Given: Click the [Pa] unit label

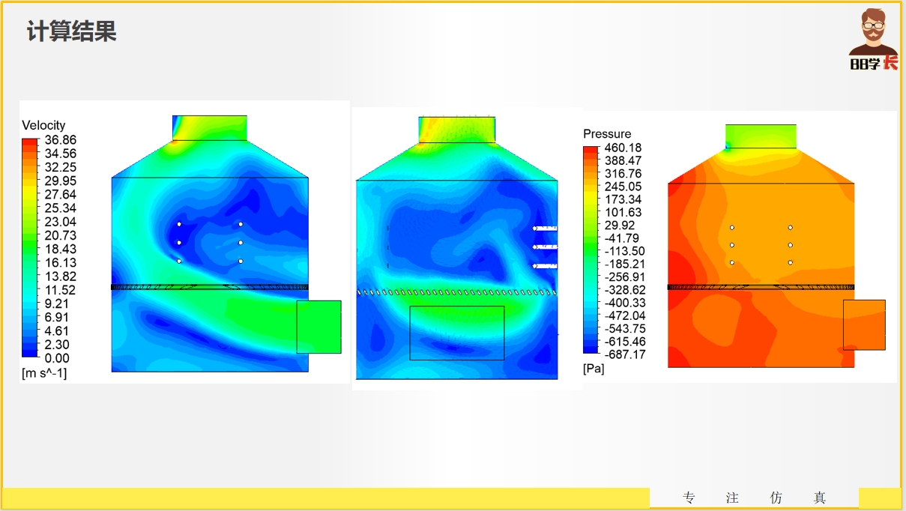Looking at the screenshot, I should point(594,369).
